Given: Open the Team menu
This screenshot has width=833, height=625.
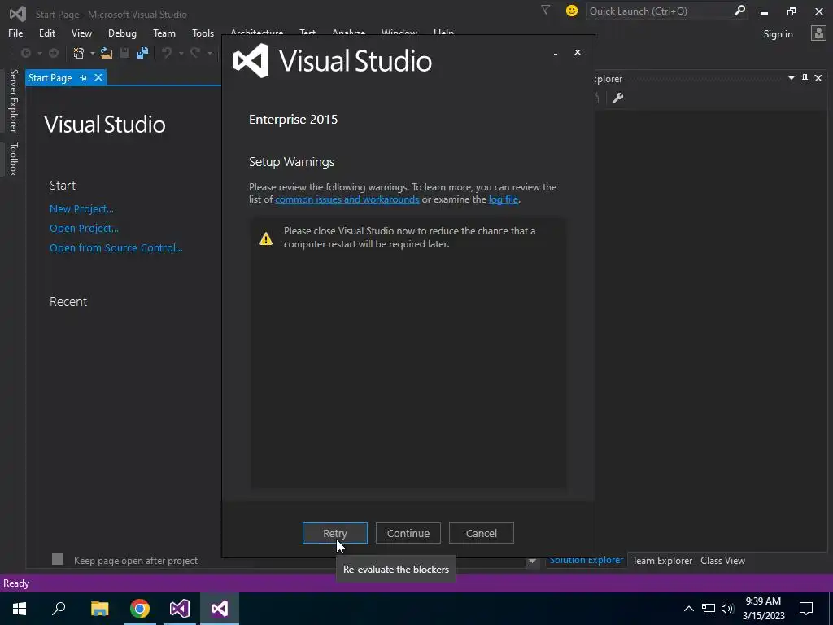Looking at the screenshot, I should (164, 33).
